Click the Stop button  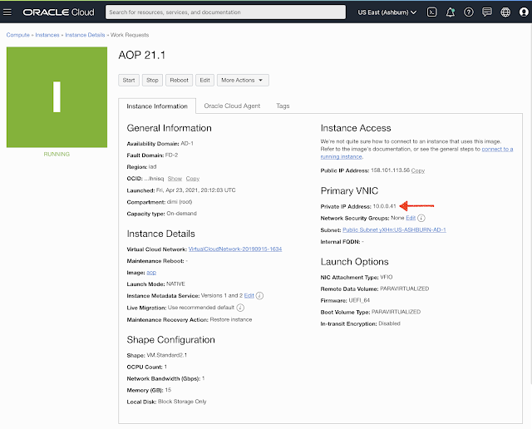pyautogui.click(x=152, y=80)
